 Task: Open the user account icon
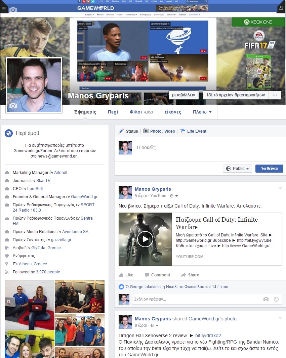tap(281, 8)
